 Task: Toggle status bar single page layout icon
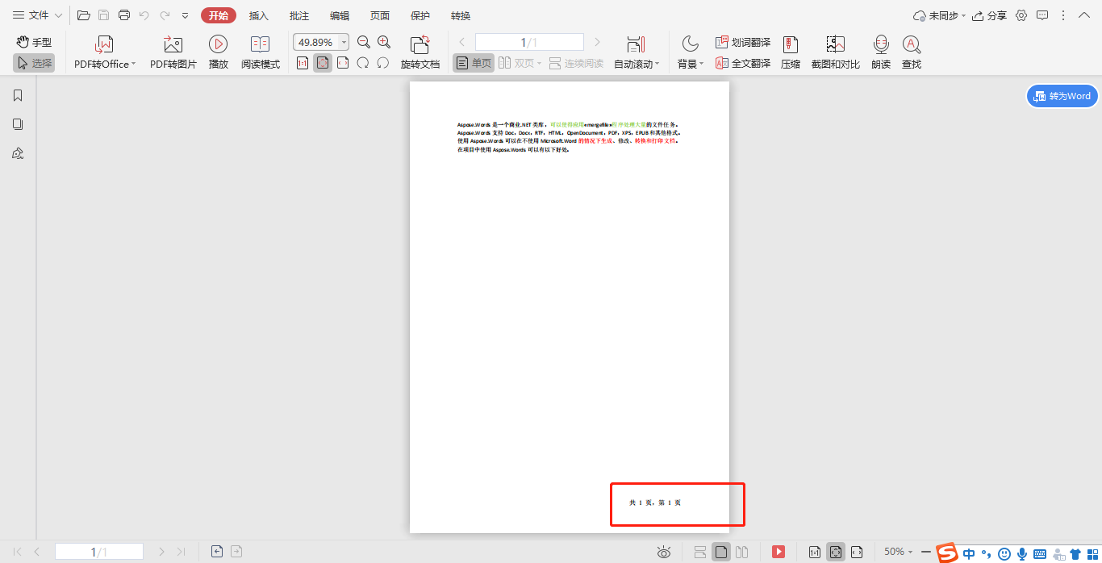[721, 552]
